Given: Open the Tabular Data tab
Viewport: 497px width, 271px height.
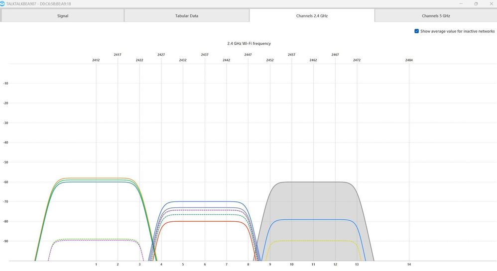Looking at the screenshot, I should pos(187,16).
